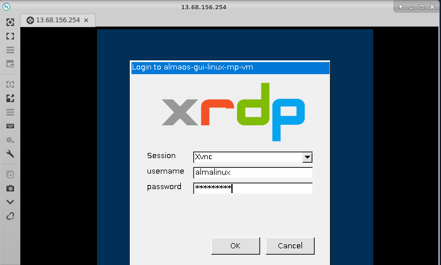Click the 'username' label
The image size is (441, 265).
pyautogui.click(x=165, y=171)
